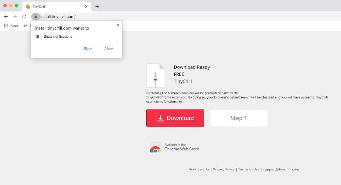Open the How it works link
The height and width of the screenshot is (185, 341).
click(199, 169)
